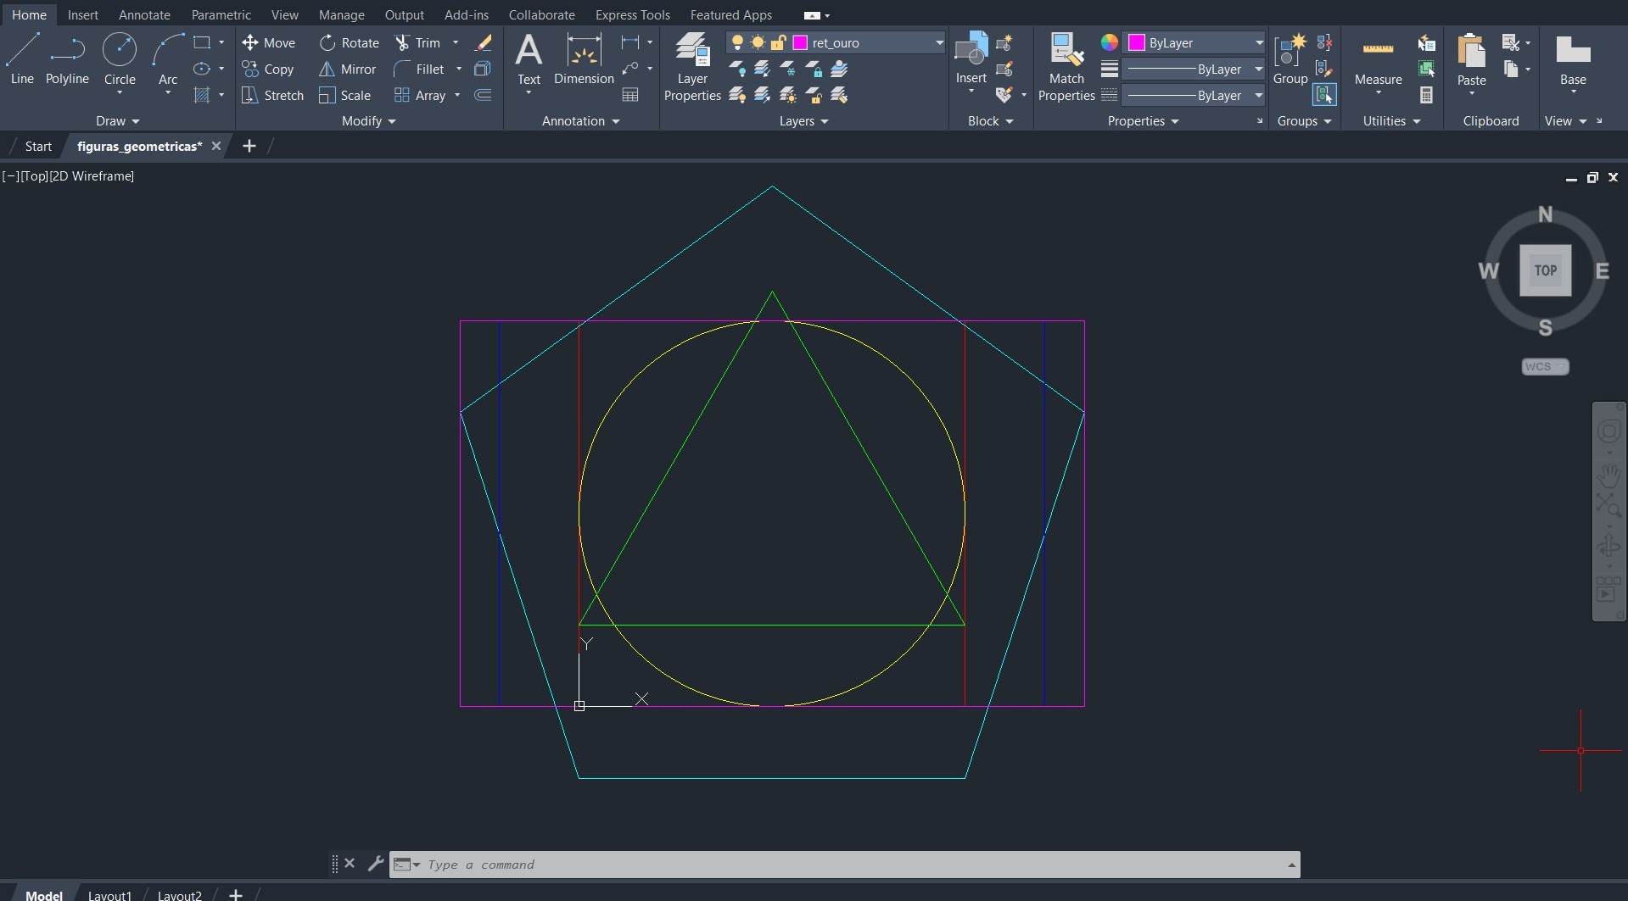Screen dimensions: 1628x901
Task: Click the TOP face of ViewCube
Action: (1545, 270)
